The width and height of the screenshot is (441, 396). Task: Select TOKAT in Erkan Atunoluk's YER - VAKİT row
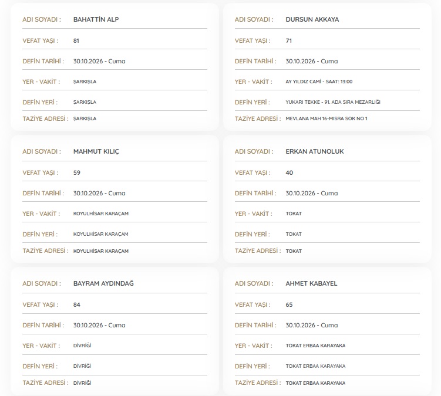294,214
